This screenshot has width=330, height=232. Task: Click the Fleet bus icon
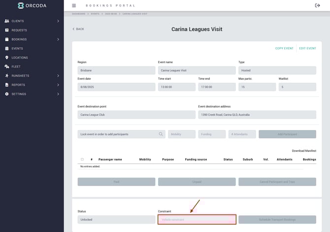[7, 66]
